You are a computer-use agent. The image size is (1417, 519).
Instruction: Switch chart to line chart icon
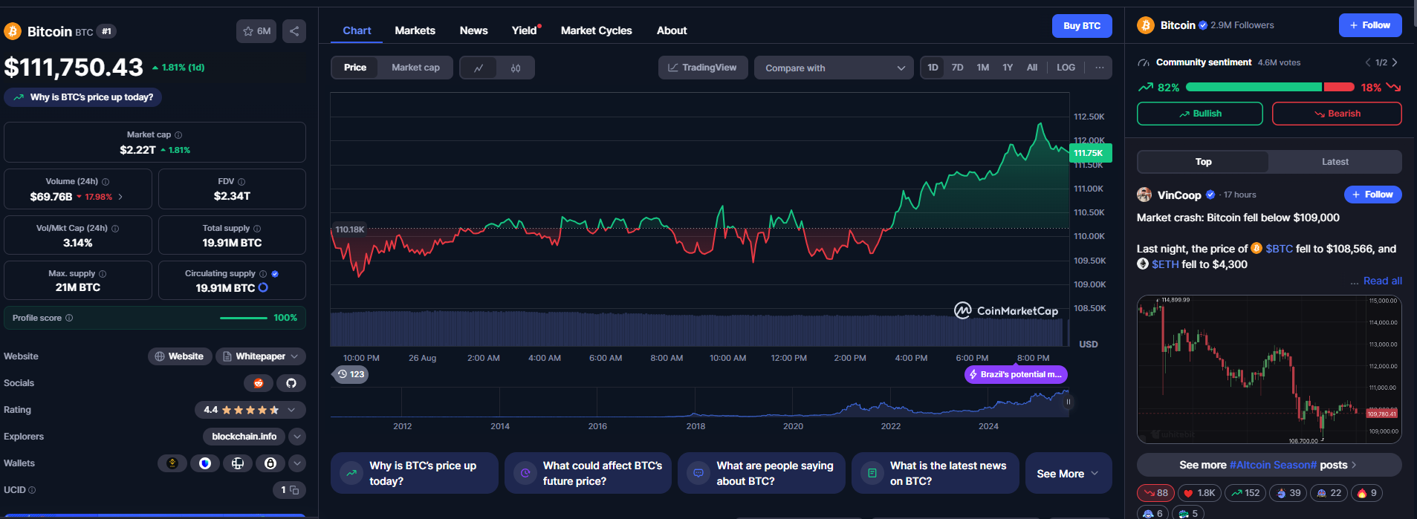click(479, 68)
